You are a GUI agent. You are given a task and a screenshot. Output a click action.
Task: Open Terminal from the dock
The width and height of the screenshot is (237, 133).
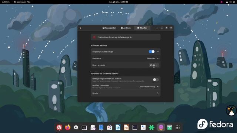coord(135,127)
